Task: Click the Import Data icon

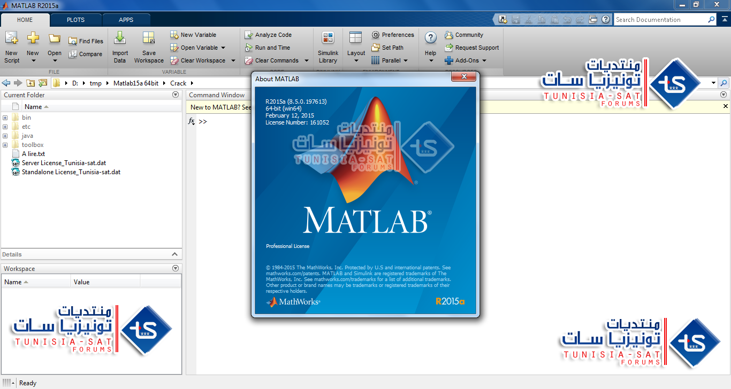Action: pos(120,38)
